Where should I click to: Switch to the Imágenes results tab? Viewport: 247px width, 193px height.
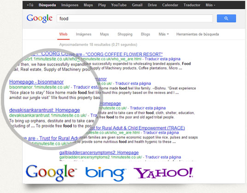tap(83, 34)
